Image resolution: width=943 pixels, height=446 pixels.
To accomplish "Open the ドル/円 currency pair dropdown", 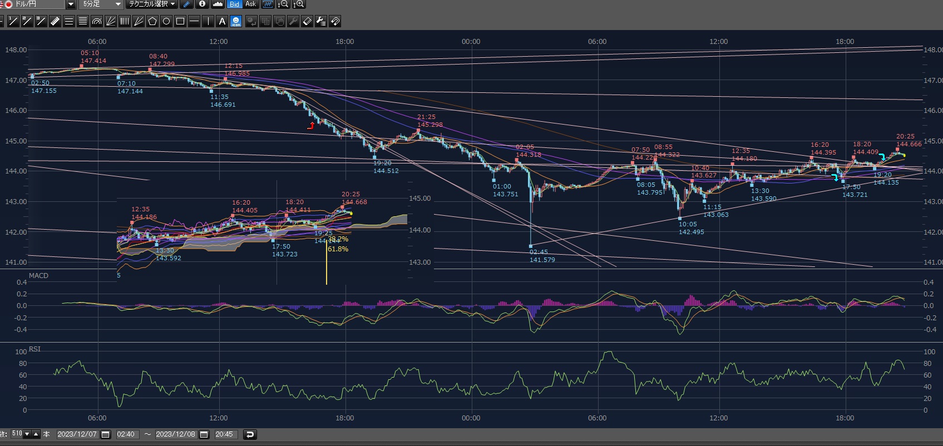I will [71, 4].
